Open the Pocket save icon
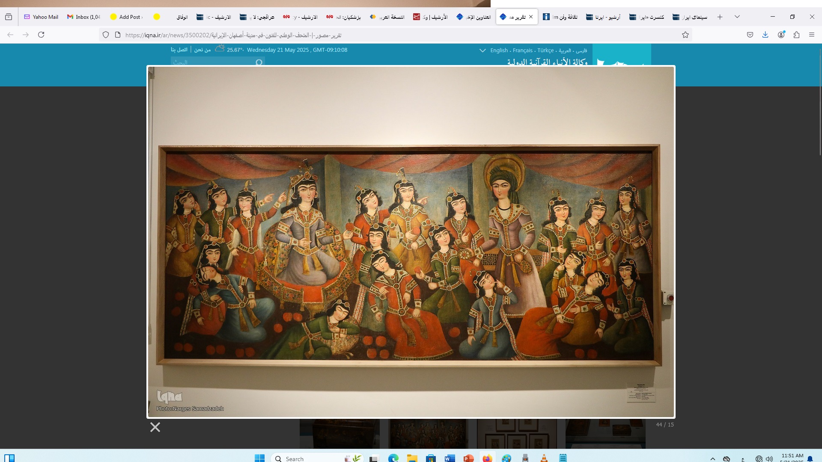 (750, 35)
